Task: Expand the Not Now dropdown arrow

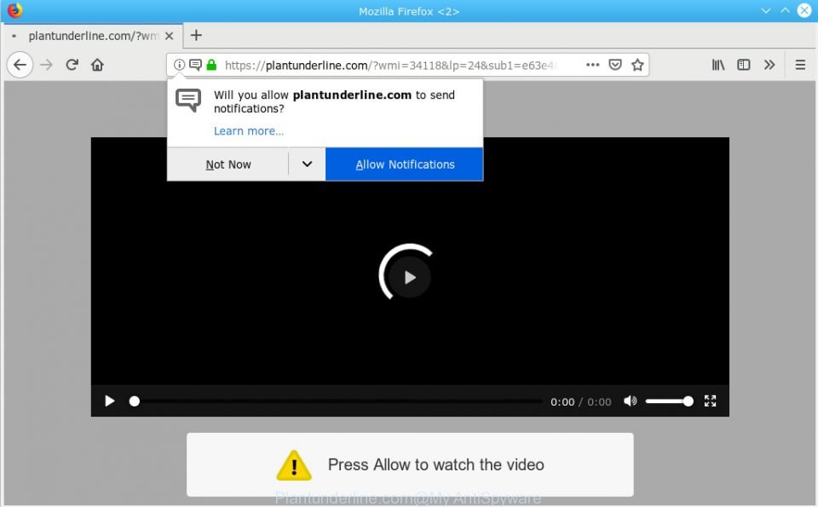Action: coord(308,164)
